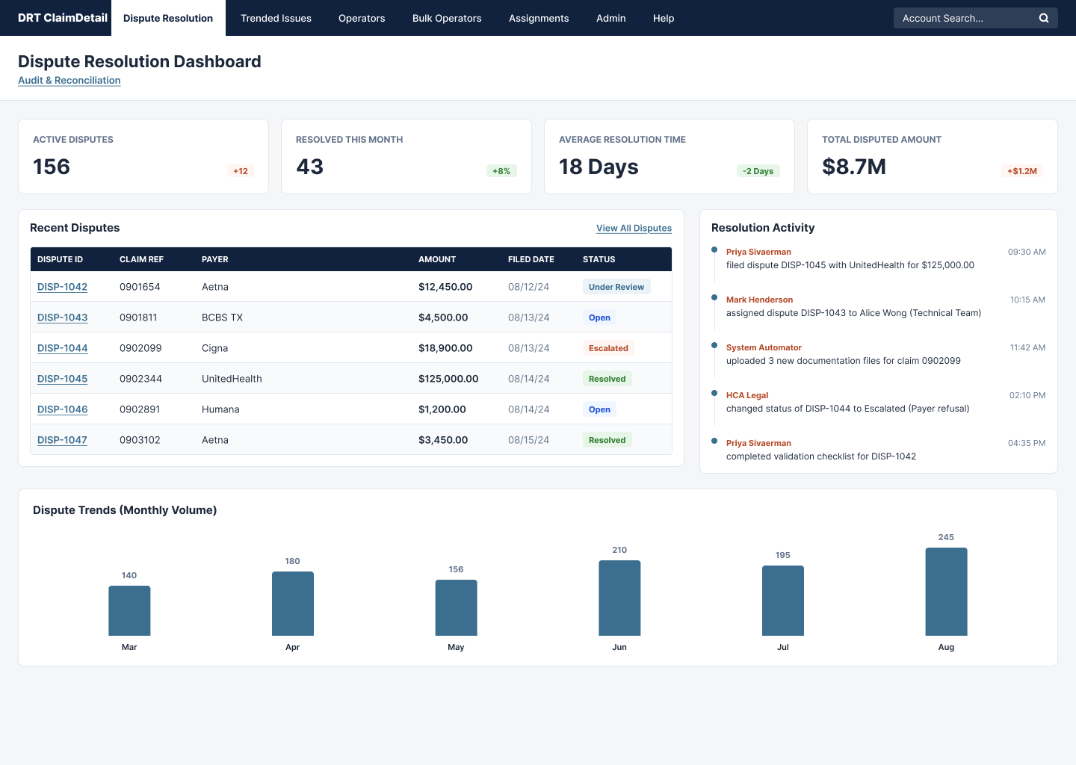Click the Filed Date column header

coord(531,259)
